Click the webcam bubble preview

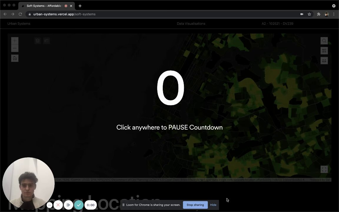28,183
